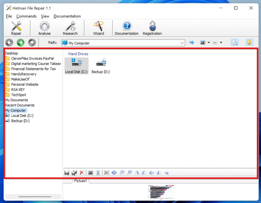Toggle the folder tree panel button
The height and width of the screenshot is (203, 261).
pyautogui.click(x=250, y=42)
